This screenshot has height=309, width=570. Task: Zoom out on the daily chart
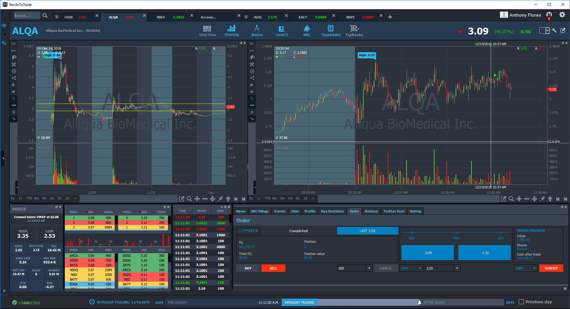205,199
